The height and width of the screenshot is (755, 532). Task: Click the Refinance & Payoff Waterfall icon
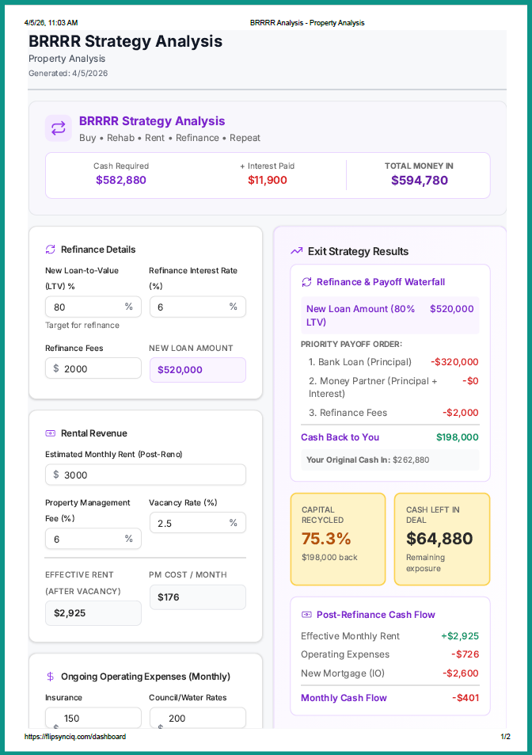307,282
